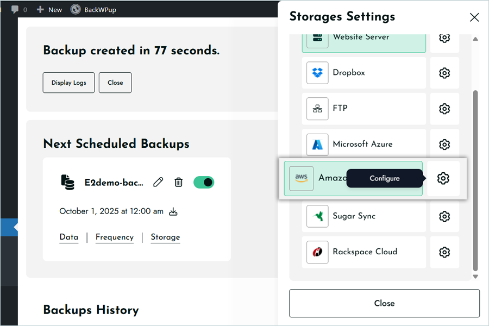The height and width of the screenshot is (326, 489).
Task: Open the New menu in admin bar
Action: [49, 9]
